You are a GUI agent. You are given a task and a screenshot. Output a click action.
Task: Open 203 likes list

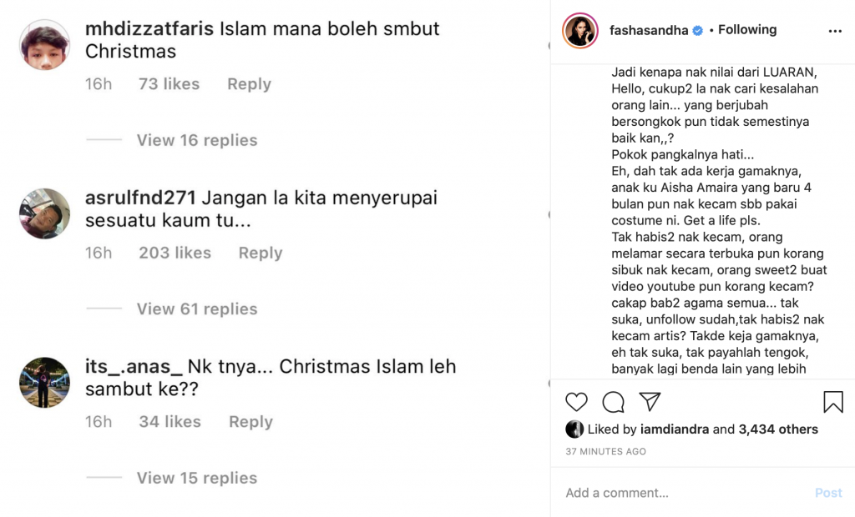click(175, 253)
